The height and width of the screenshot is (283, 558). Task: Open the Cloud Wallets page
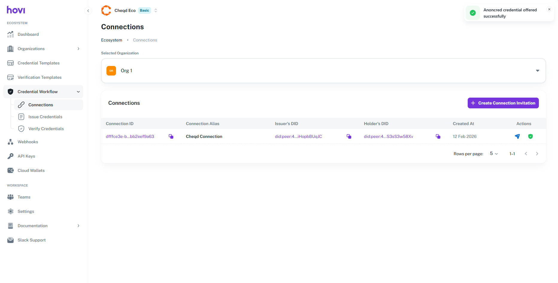(x=31, y=170)
